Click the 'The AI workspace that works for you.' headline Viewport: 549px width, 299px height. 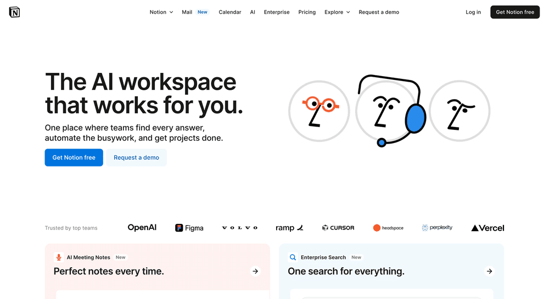coord(144,94)
